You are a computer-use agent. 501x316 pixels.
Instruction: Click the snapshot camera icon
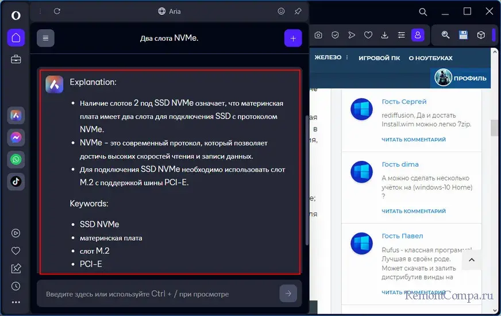click(318, 35)
